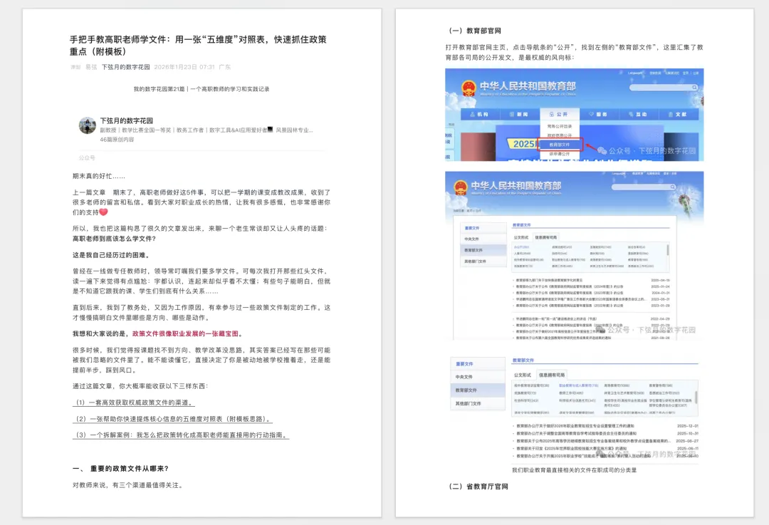The image size is (769, 525).
Task: Click the 原创 tag under the title
Action: (x=75, y=67)
